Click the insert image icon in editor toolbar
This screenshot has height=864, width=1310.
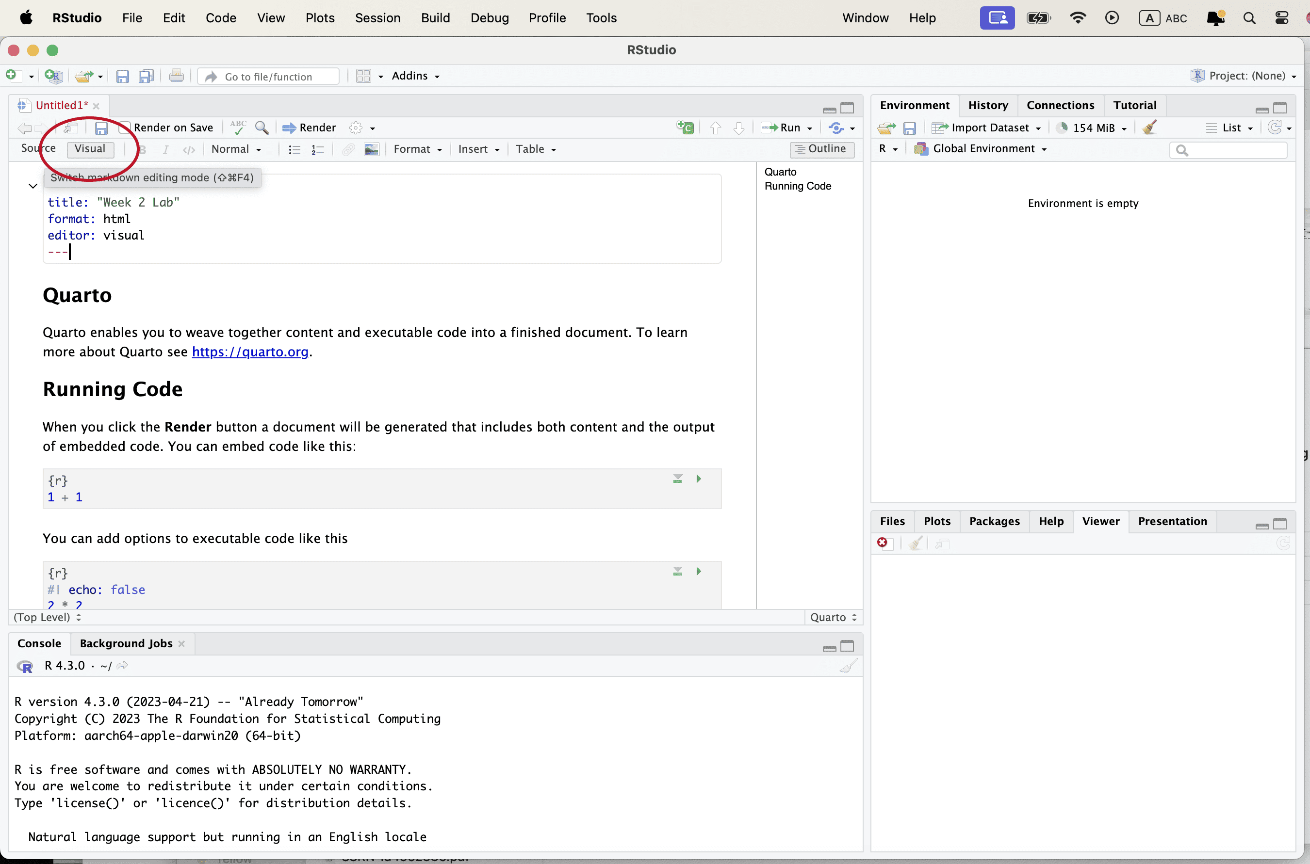[x=372, y=149]
